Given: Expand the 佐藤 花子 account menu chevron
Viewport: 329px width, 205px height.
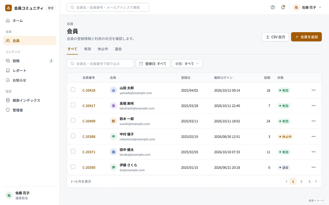Looking at the screenshot, I should (x=320, y=7).
